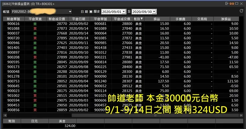Sort by 新倉單號 column header
Screen dimensions: 246x129
coord(14,19)
